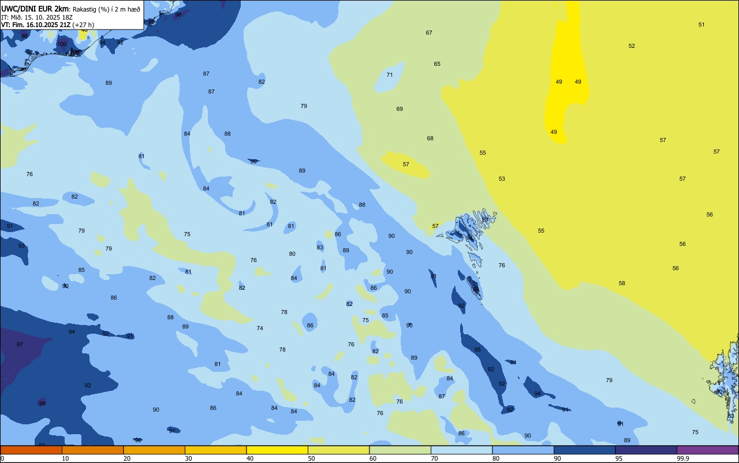Select the map value '74'
The width and height of the screenshot is (739, 463).
(260, 328)
